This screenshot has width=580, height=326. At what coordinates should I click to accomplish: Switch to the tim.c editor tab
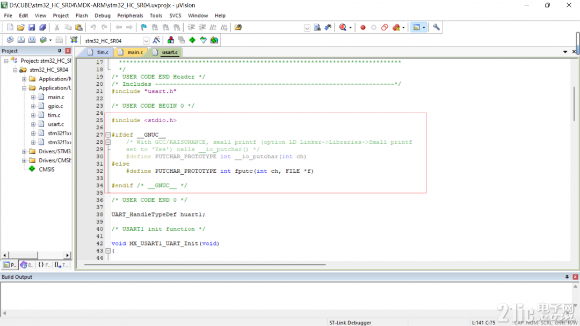[x=99, y=53]
